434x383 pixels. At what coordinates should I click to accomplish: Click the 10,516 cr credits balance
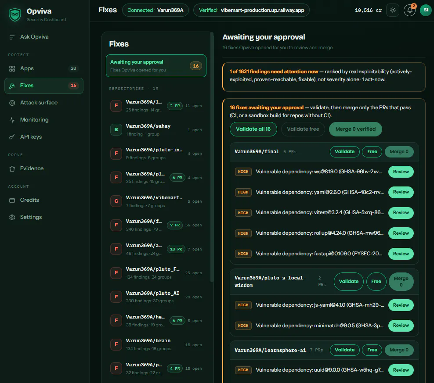(368, 10)
